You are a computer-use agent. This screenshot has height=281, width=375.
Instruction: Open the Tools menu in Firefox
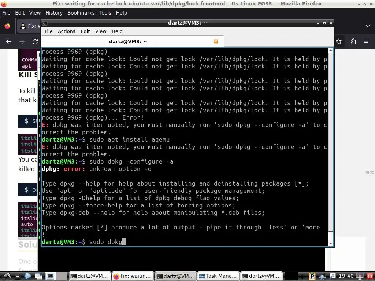pos(105,13)
